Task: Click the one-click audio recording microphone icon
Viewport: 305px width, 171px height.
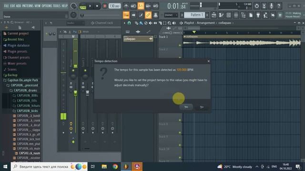Action: pos(272,6)
